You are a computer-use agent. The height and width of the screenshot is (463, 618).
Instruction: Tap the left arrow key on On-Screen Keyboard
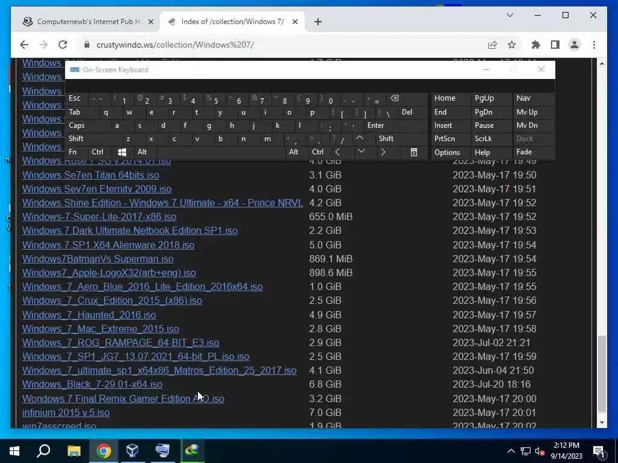pyautogui.click(x=338, y=152)
